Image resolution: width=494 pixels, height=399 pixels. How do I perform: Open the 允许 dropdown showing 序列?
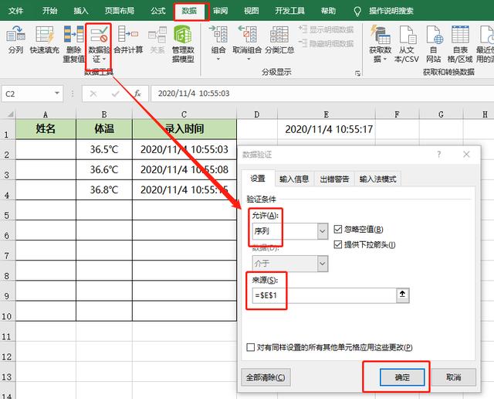[x=322, y=231]
